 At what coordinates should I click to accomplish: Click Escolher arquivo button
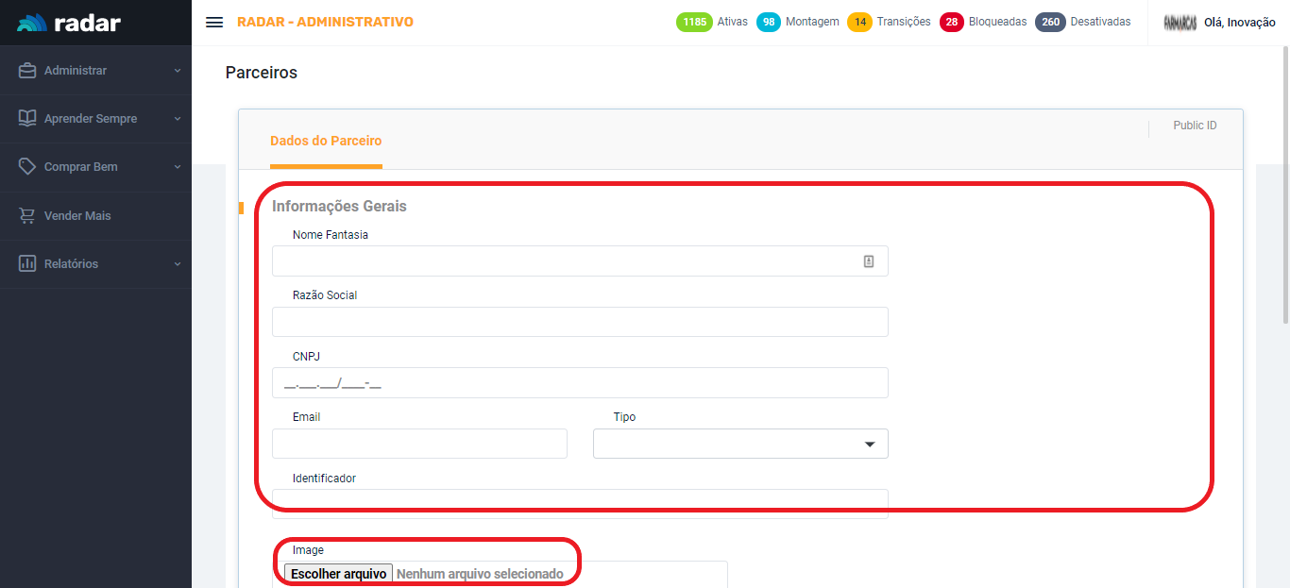point(338,574)
